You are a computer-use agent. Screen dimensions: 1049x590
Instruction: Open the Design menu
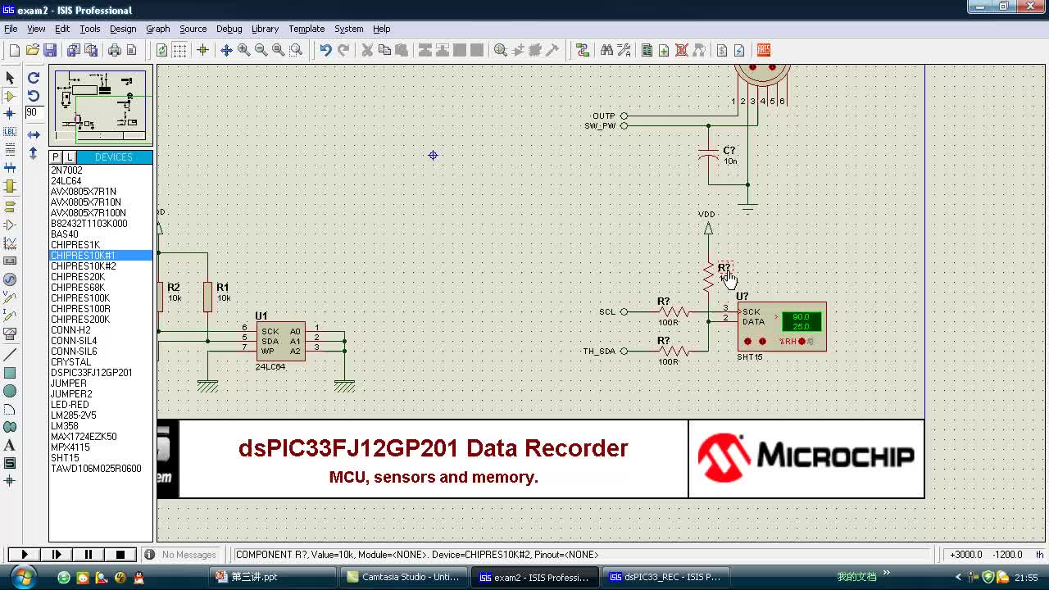coord(123,29)
